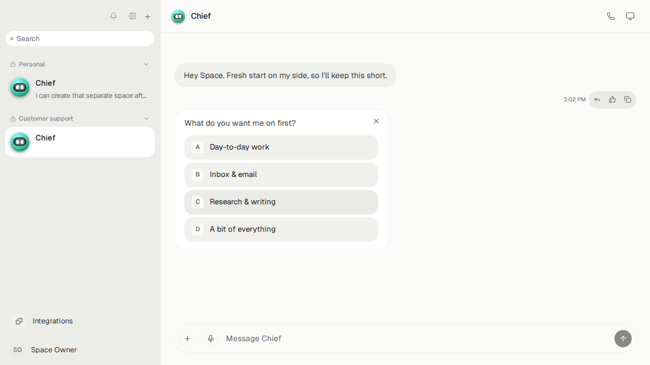Open the notifications bell

(113, 16)
